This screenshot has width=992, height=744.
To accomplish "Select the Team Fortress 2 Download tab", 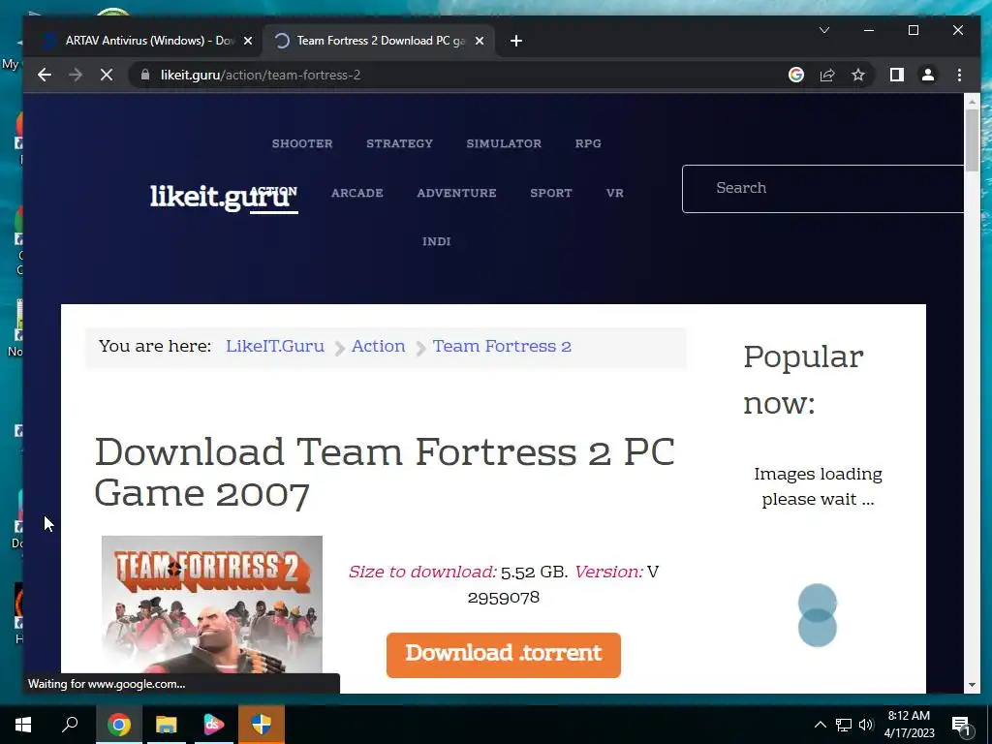I will click(379, 41).
